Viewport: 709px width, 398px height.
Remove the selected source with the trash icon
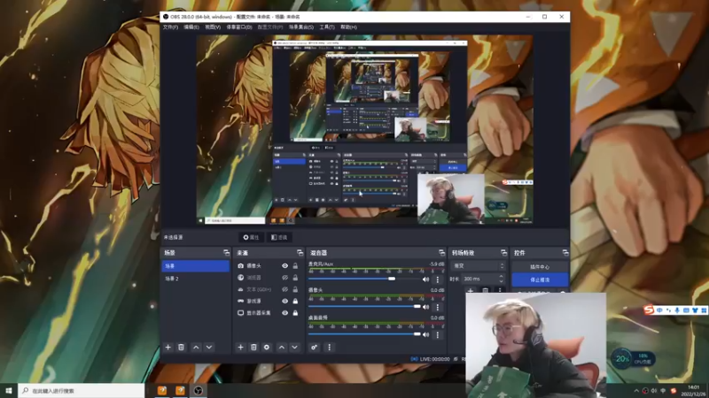[x=253, y=347]
